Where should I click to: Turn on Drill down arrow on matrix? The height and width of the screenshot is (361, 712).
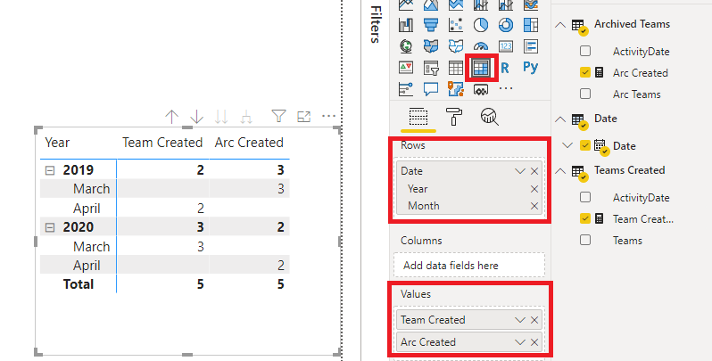[197, 117]
